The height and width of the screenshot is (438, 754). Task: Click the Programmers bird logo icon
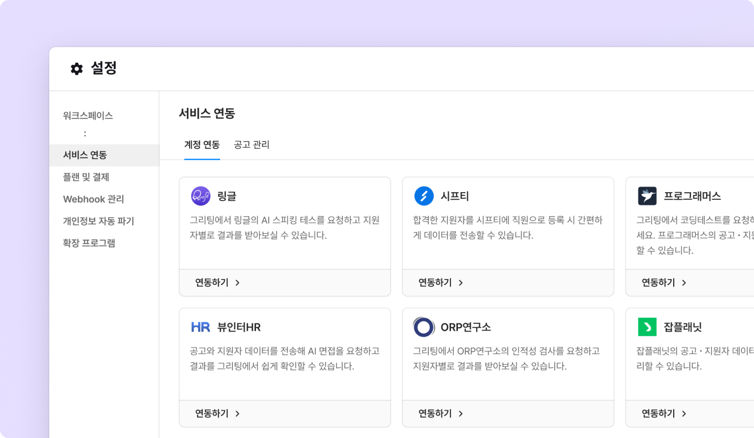tap(647, 196)
